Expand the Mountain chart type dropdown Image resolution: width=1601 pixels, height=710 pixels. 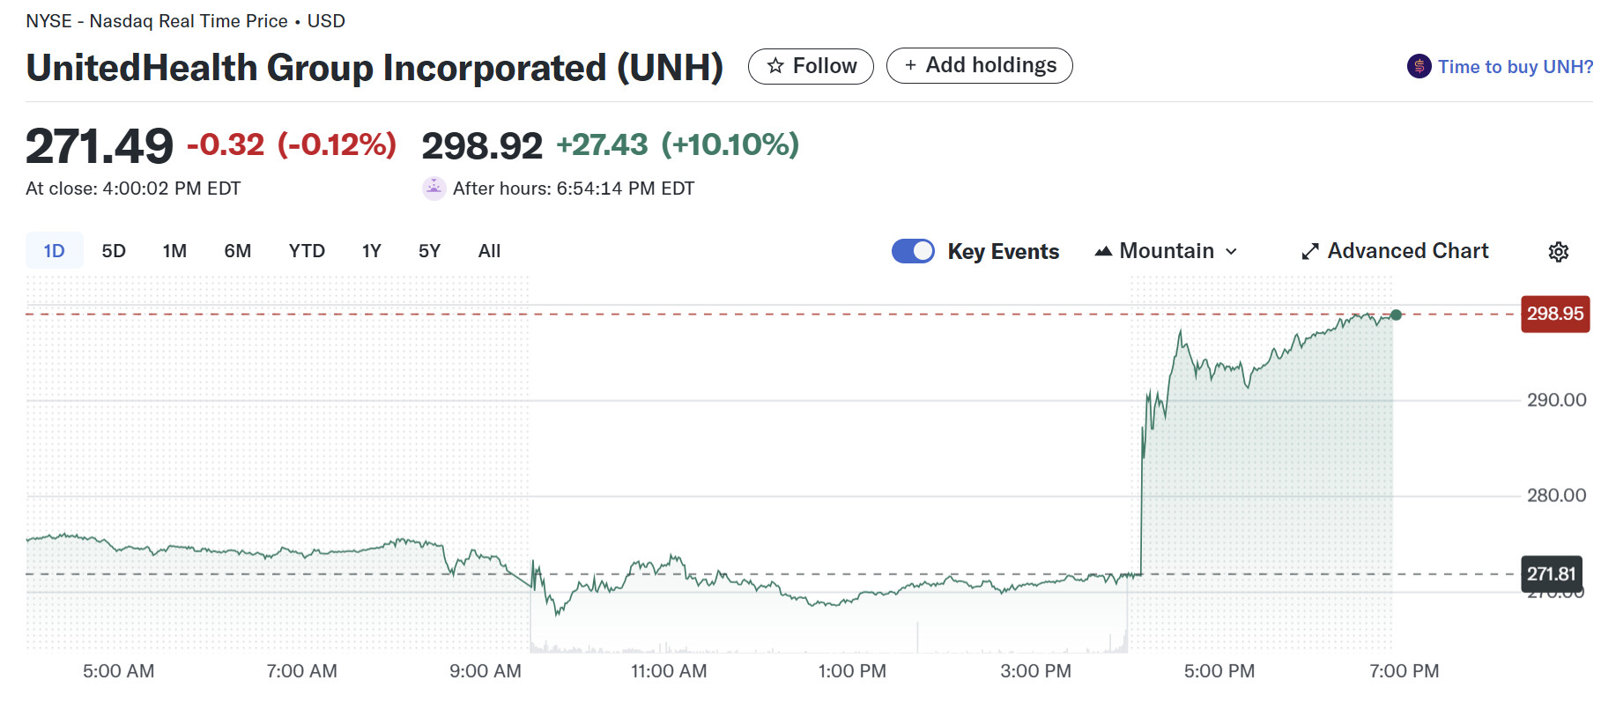[x=1166, y=251]
